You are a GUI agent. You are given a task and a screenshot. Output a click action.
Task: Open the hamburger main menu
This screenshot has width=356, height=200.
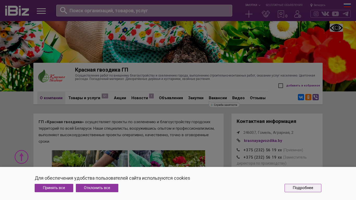coord(41,11)
